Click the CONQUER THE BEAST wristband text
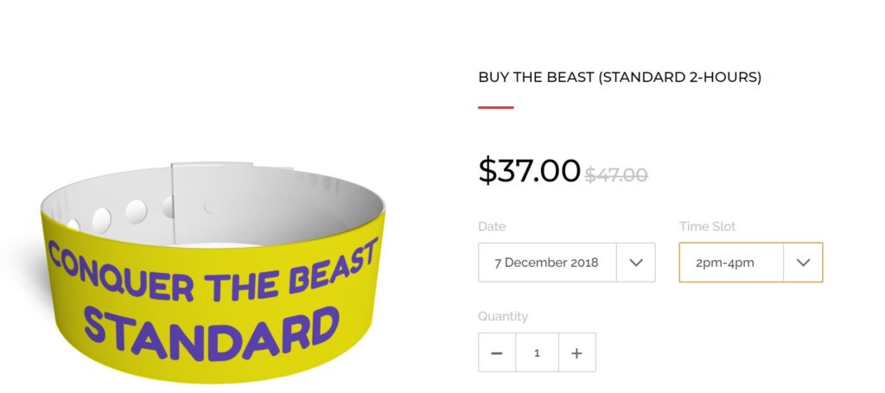This screenshot has width=885, height=393. [x=212, y=266]
